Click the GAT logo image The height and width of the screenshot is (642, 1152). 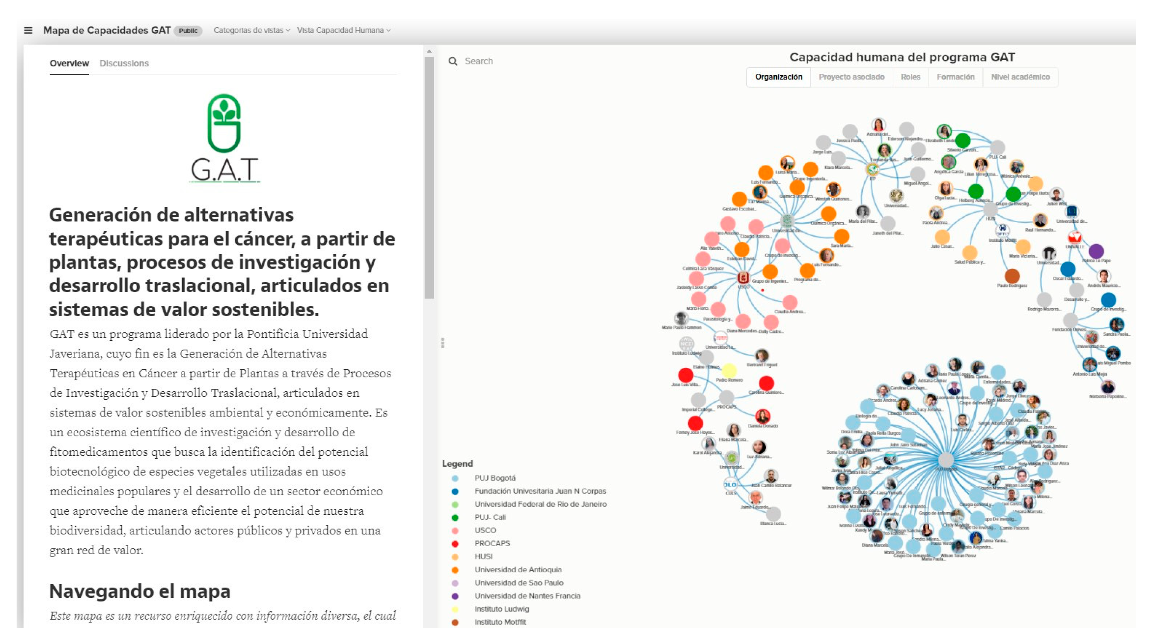coord(224,138)
